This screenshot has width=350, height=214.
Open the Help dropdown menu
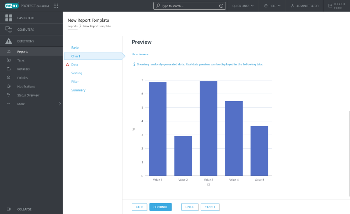[272, 6]
